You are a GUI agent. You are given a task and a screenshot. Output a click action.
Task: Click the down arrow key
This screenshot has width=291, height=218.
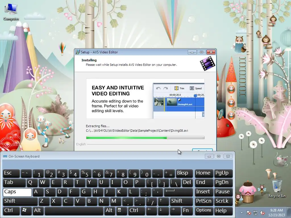tap(163, 211)
